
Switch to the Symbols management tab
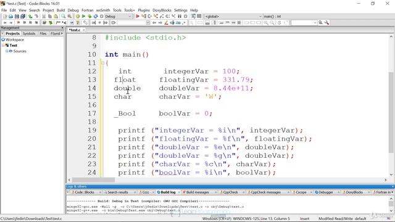29,33
